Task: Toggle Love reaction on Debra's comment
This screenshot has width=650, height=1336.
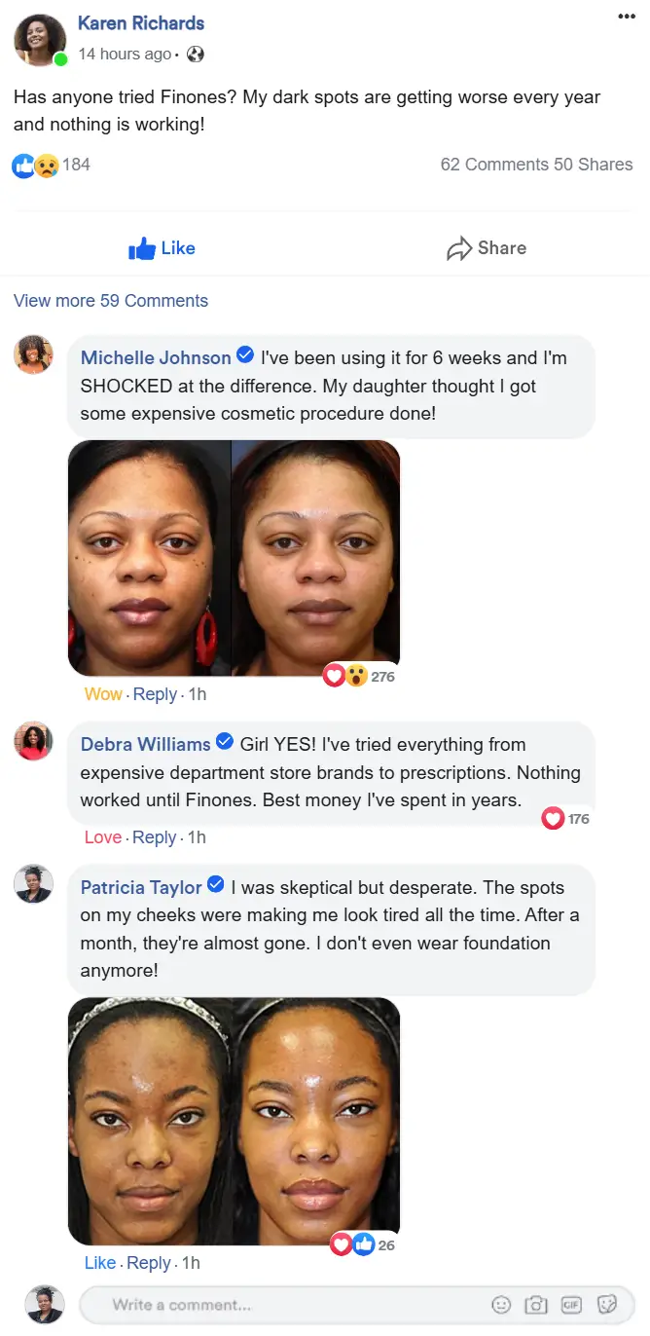Action: click(x=103, y=837)
